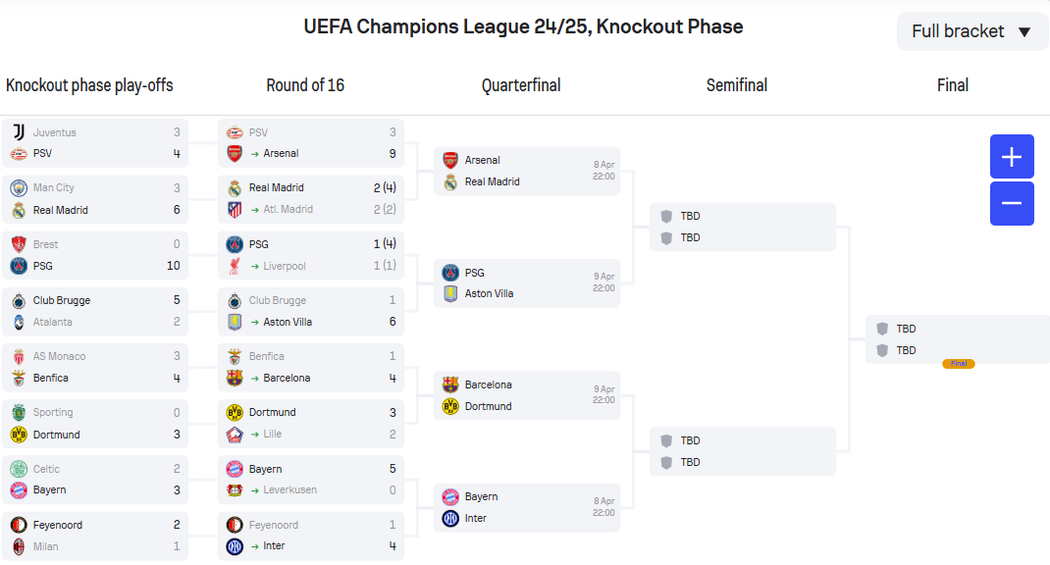Click the Inter crest in Quarterfinal
This screenshot has height=565, width=1050.
[450, 518]
